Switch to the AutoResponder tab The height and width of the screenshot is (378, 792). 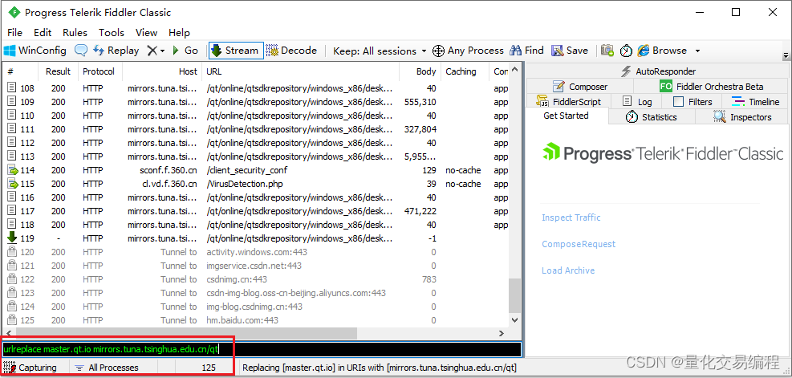657,71
